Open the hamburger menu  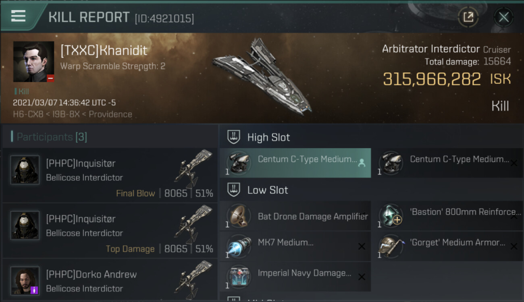point(19,17)
